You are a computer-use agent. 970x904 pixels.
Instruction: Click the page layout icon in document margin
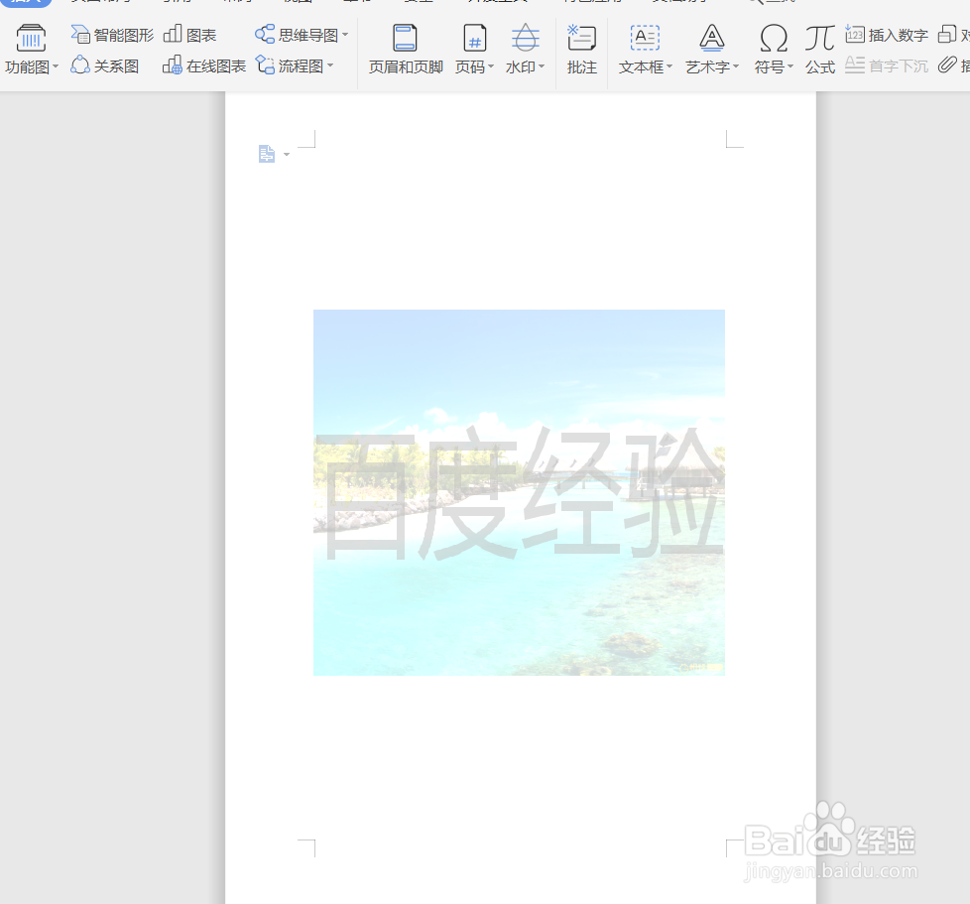point(267,154)
